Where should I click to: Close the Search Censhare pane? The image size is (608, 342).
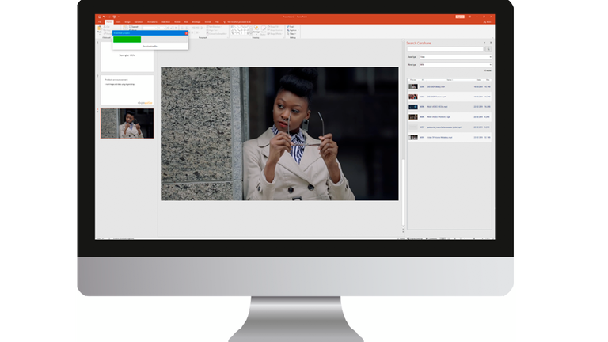[491, 43]
